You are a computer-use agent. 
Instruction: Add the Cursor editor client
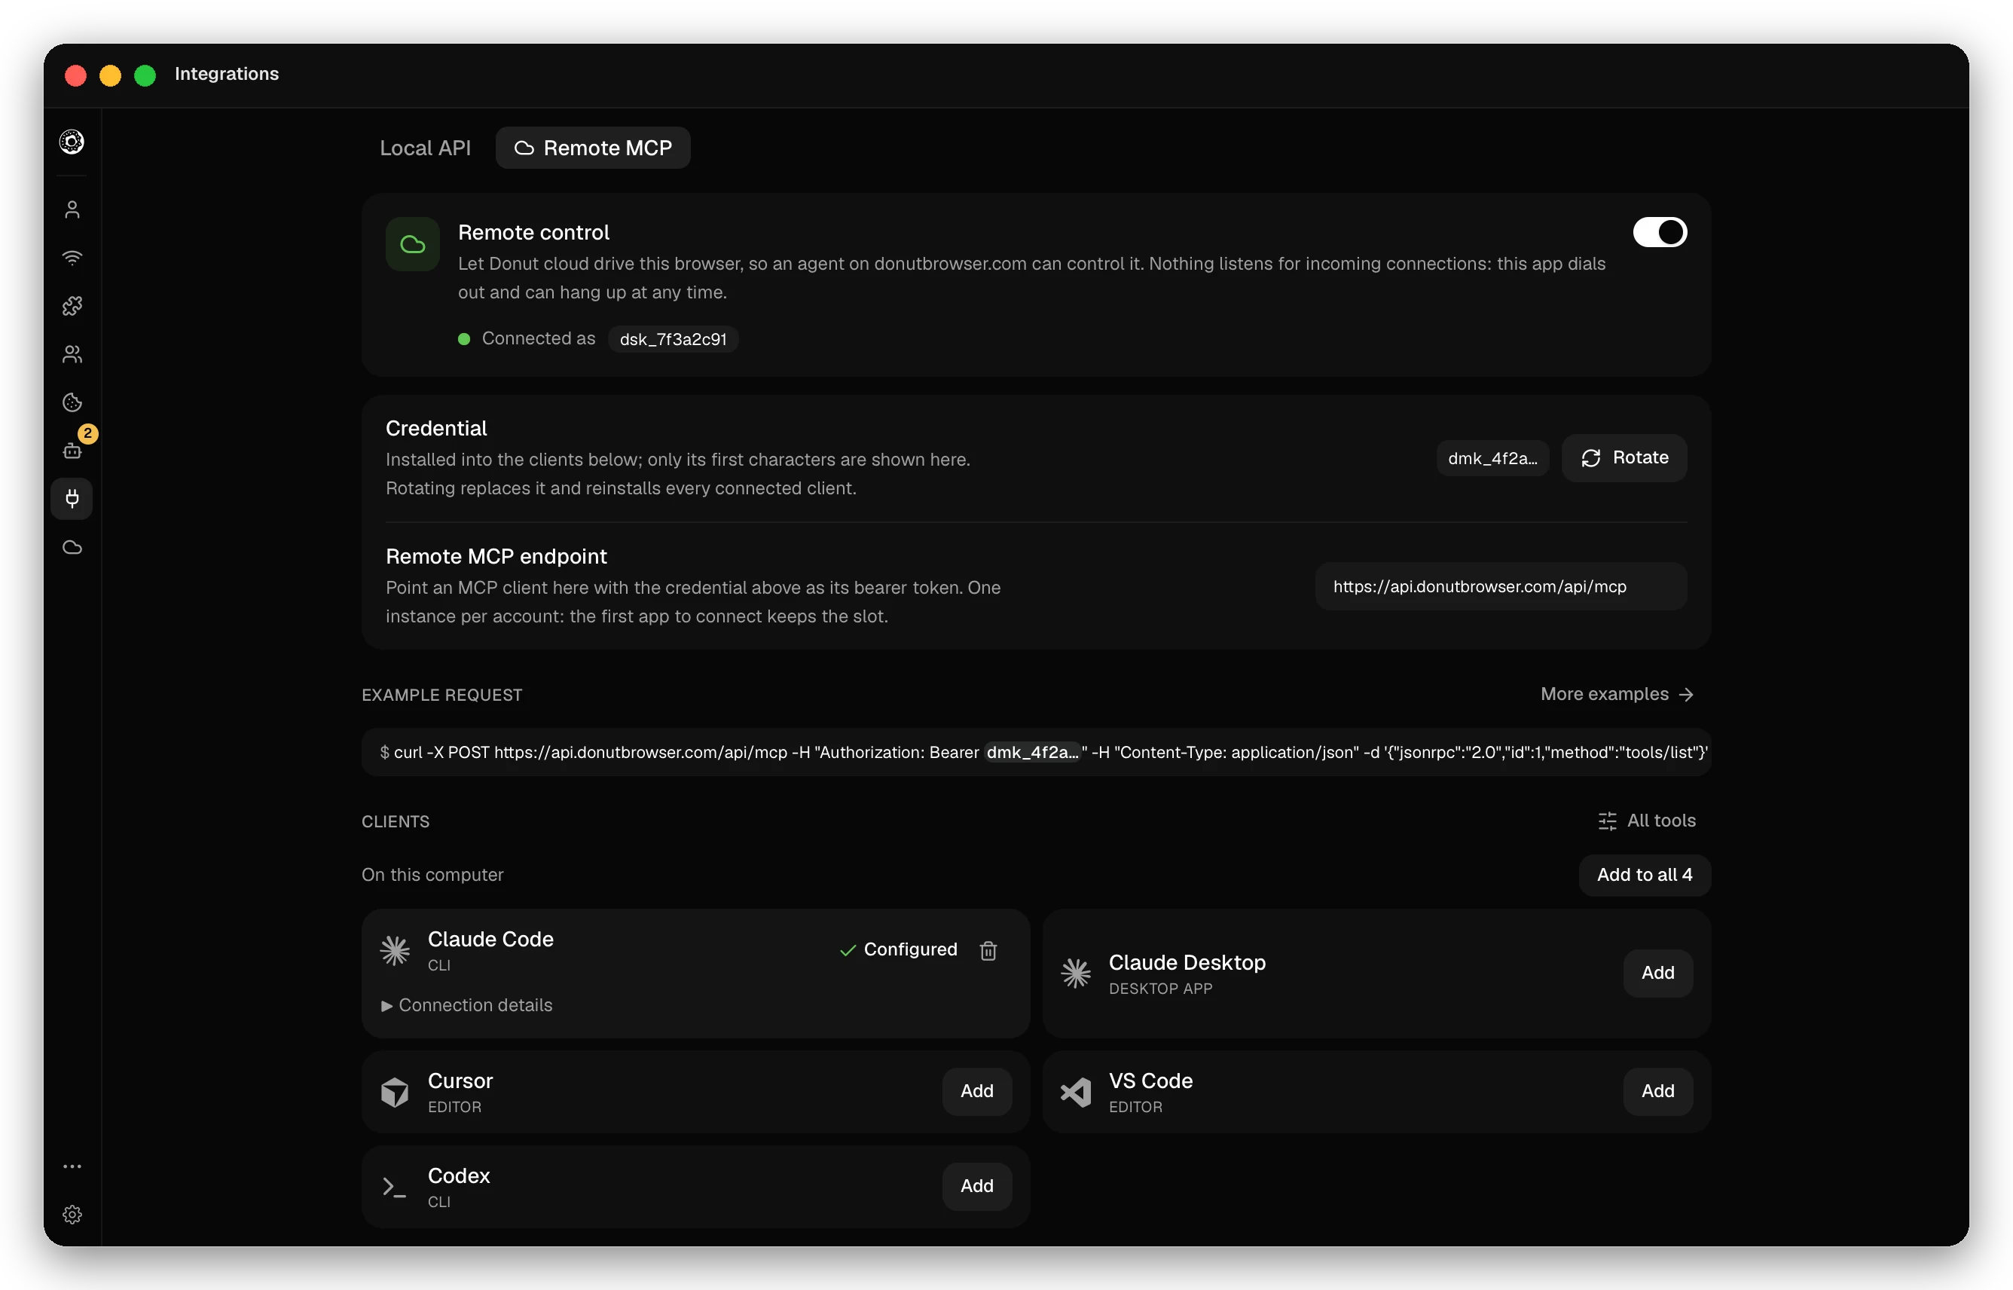click(x=976, y=1090)
